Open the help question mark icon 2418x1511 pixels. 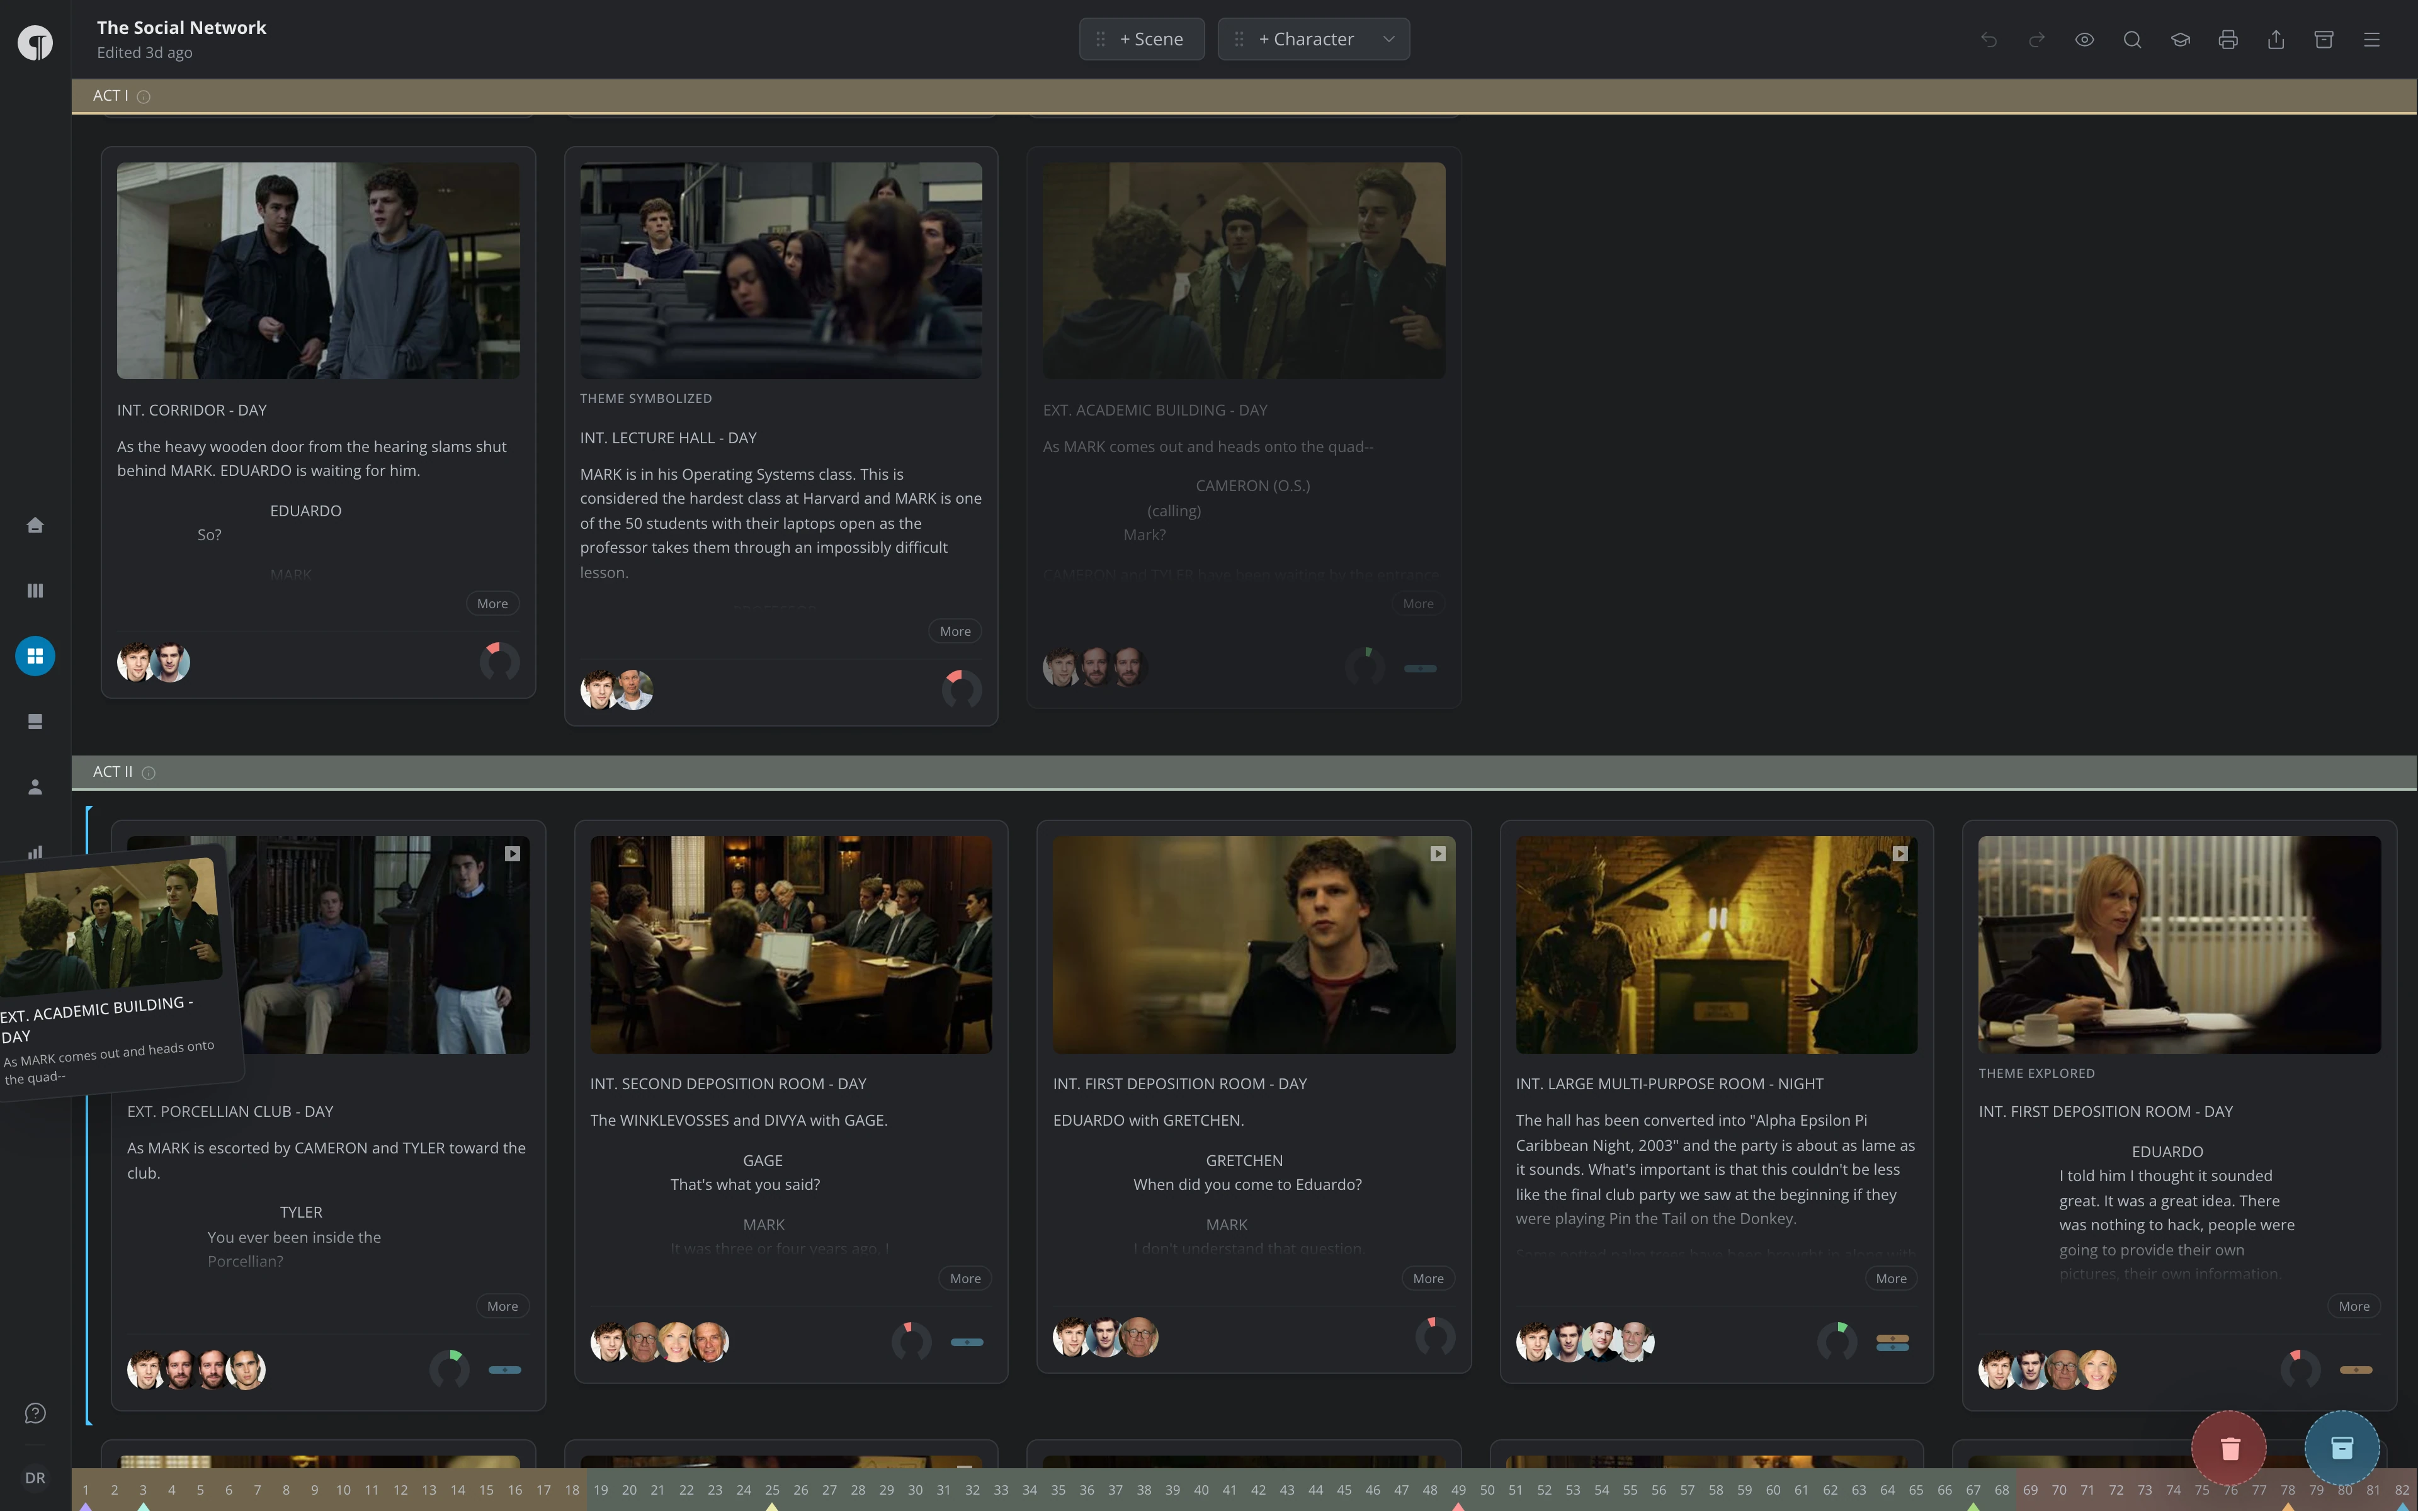(x=35, y=1413)
